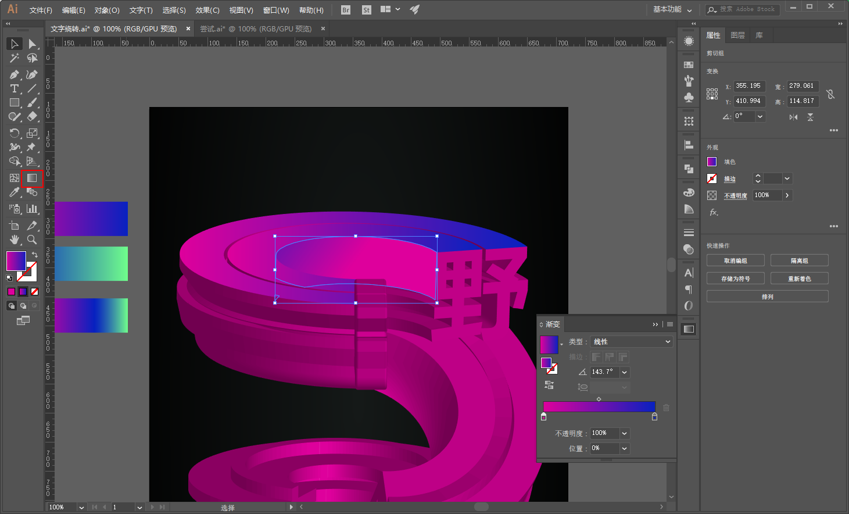Set fill to None in toolbar
Image resolution: width=849 pixels, height=514 pixels.
(35, 292)
